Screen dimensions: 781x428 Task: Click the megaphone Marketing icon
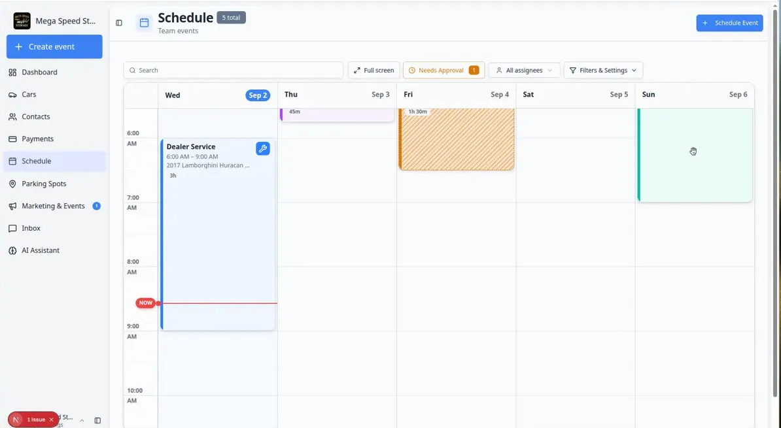(12, 206)
